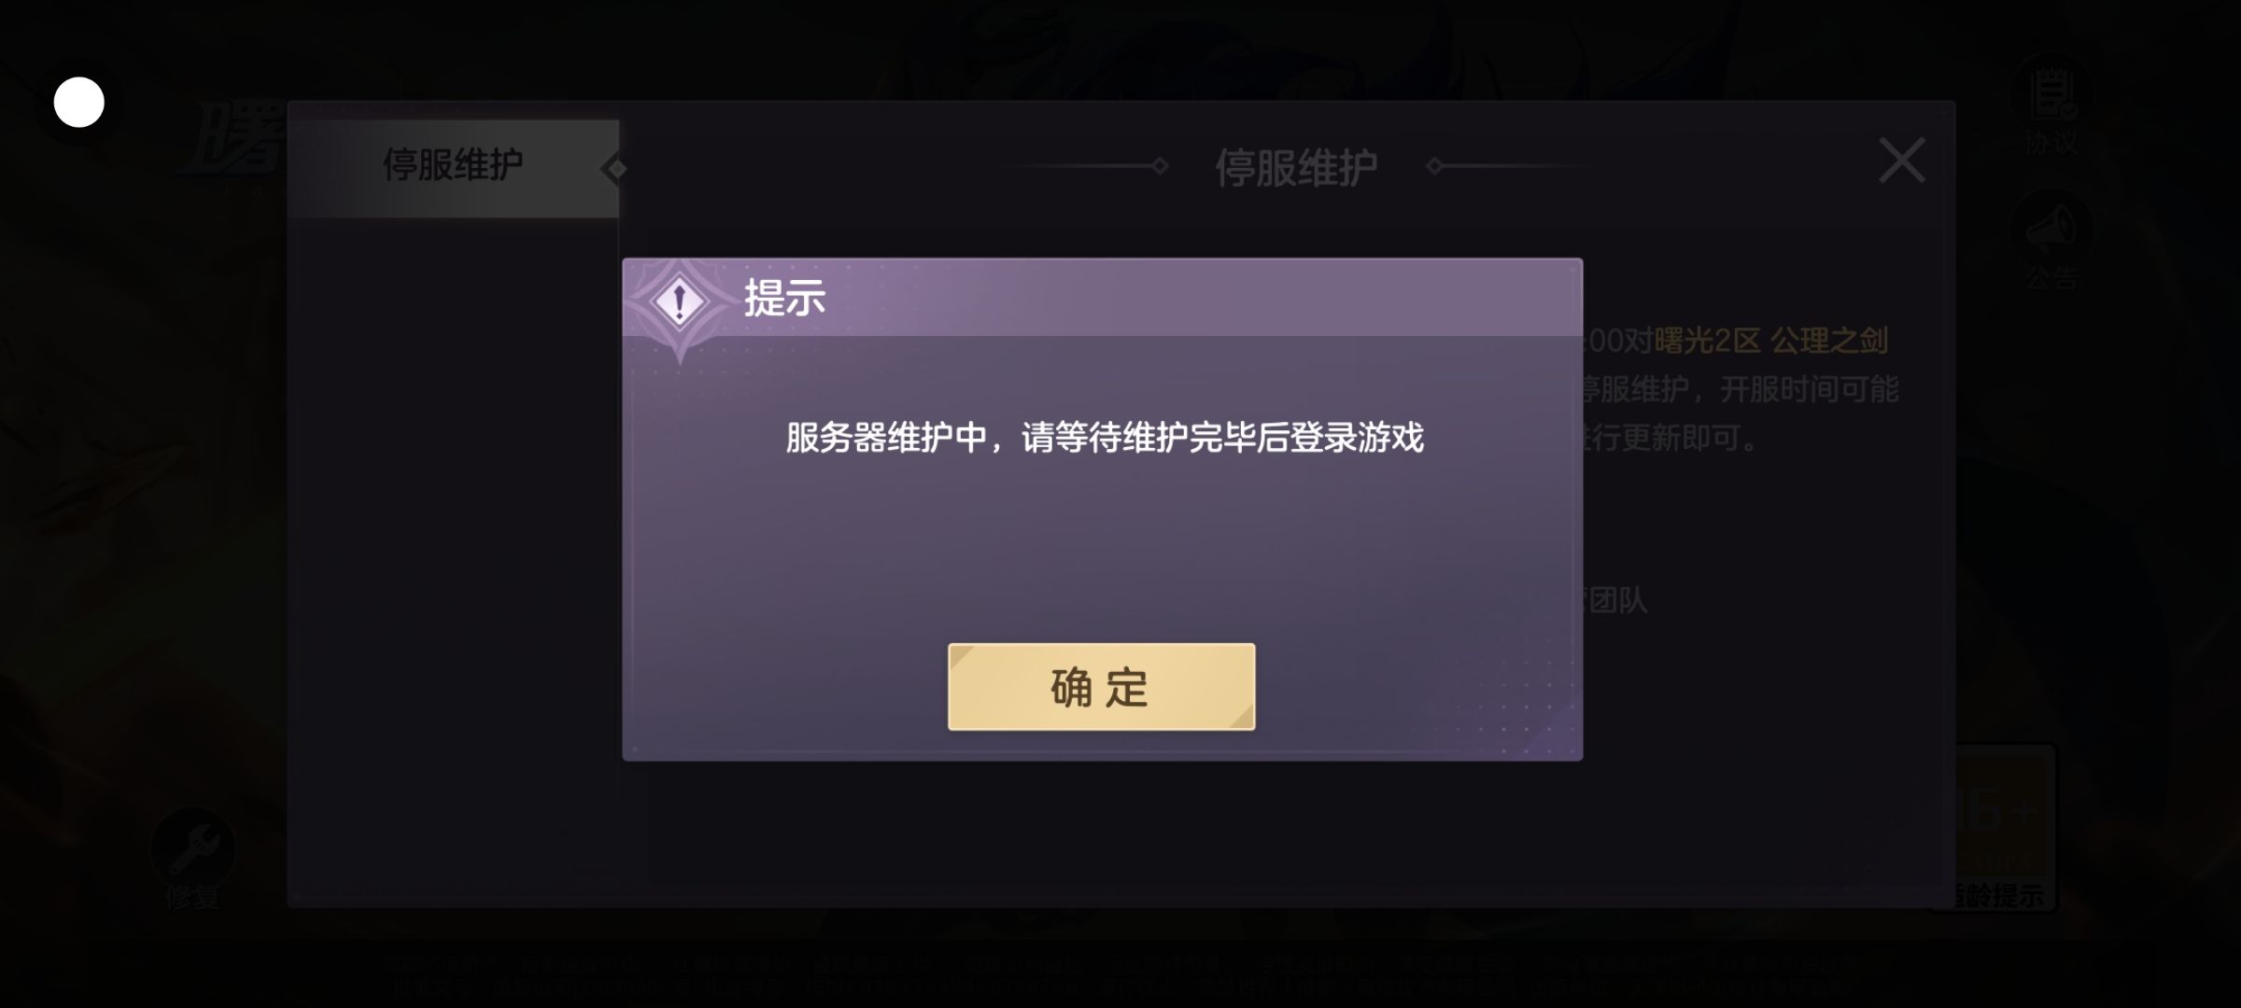Close the 停服维护 announcement panel

tap(1901, 161)
